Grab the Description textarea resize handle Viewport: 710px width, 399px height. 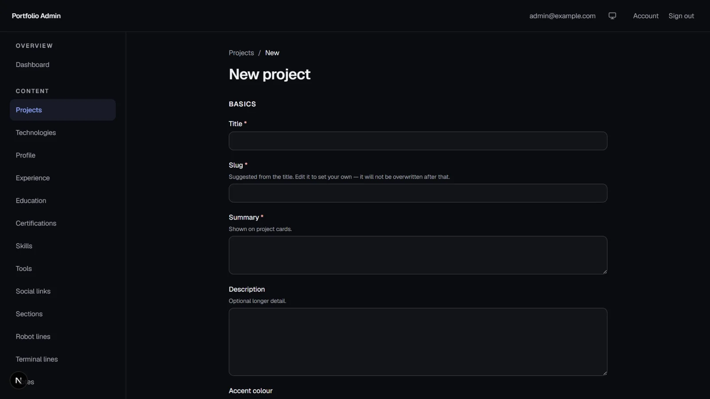click(604, 373)
